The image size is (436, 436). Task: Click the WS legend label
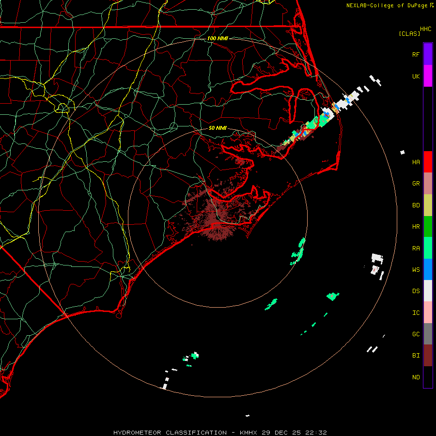416,269
